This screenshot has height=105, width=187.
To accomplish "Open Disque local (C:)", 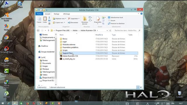I will [48, 78].
